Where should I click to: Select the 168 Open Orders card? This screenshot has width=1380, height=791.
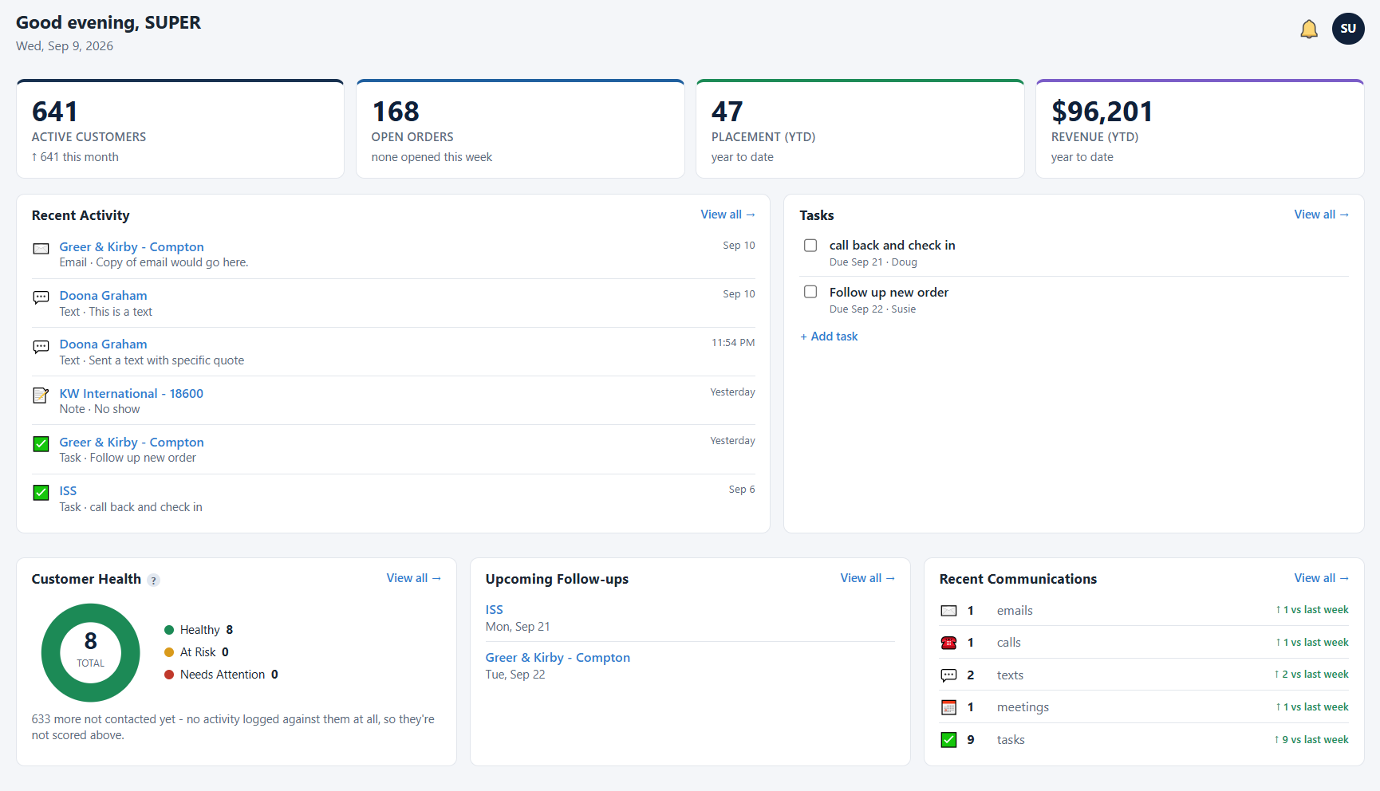click(x=520, y=128)
